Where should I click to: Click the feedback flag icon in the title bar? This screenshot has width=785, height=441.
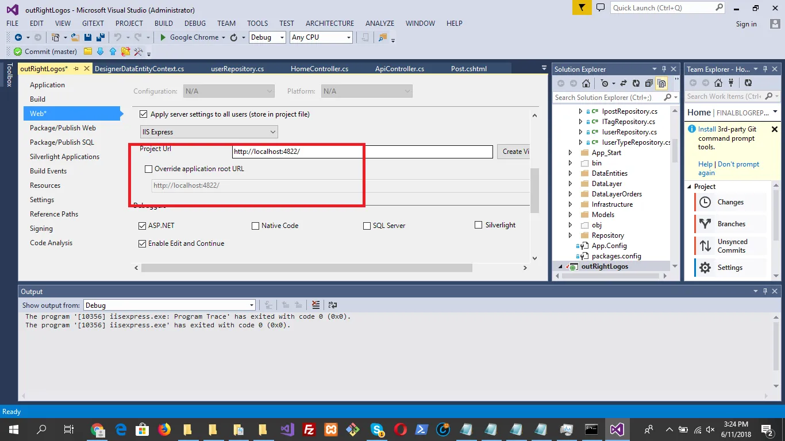[582, 7]
